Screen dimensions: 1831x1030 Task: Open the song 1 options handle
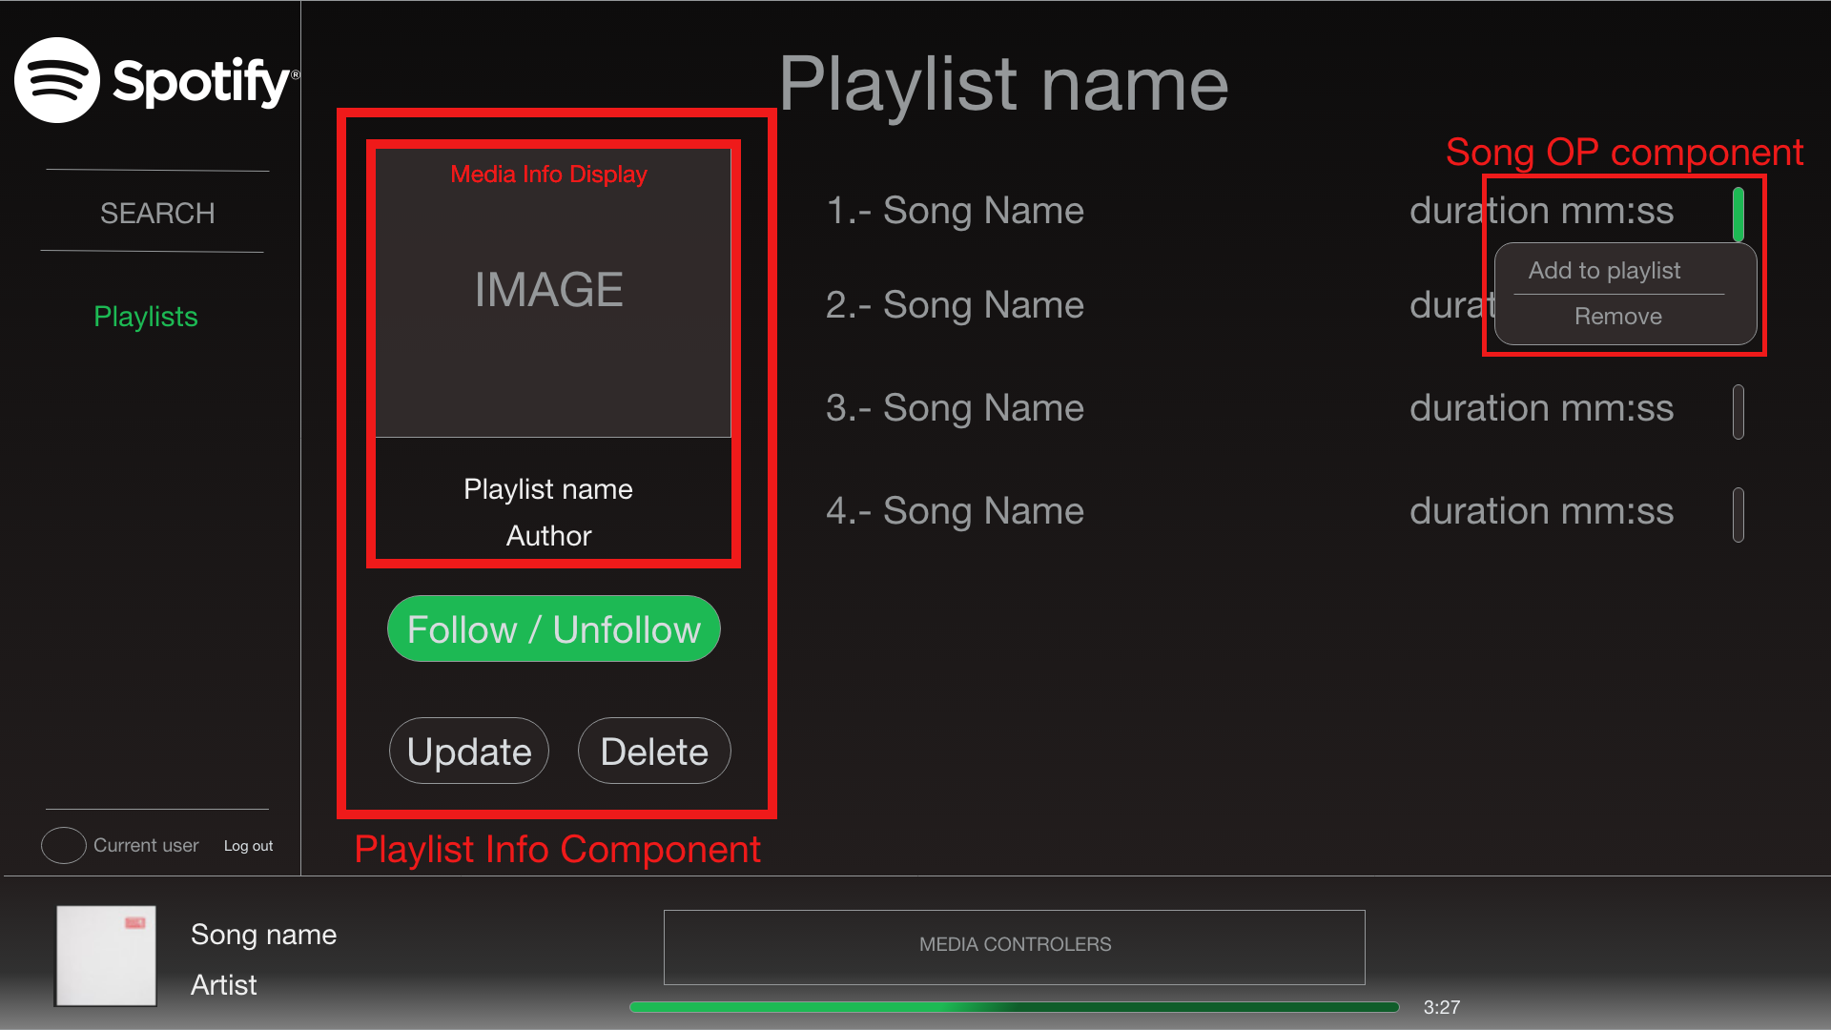(x=1738, y=214)
